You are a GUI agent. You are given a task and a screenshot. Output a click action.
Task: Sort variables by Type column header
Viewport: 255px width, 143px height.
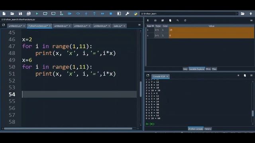coord(158,26)
